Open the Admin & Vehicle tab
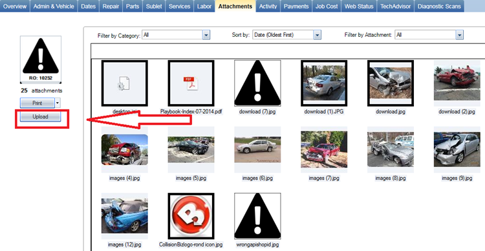The width and height of the screenshot is (485, 251). (x=54, y=6)
